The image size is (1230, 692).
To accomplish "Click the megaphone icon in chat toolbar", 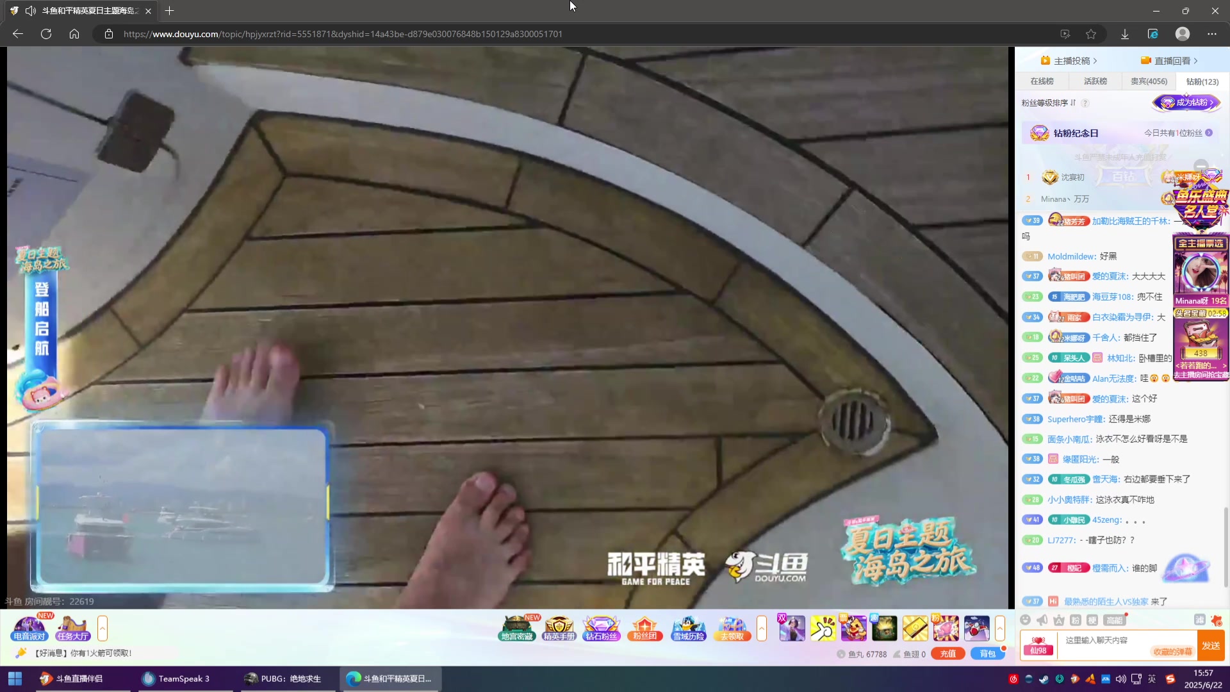I will tap(1042, 620).
